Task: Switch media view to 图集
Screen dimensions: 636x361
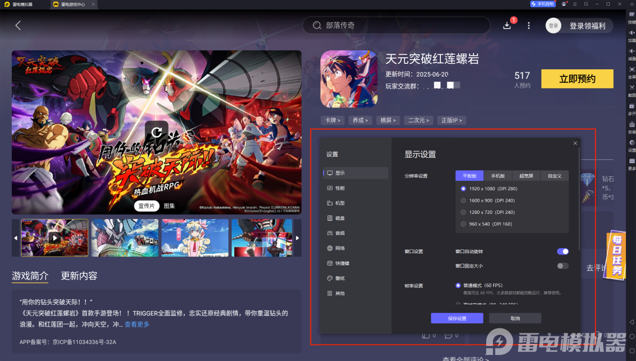Action: pos(169,206)
